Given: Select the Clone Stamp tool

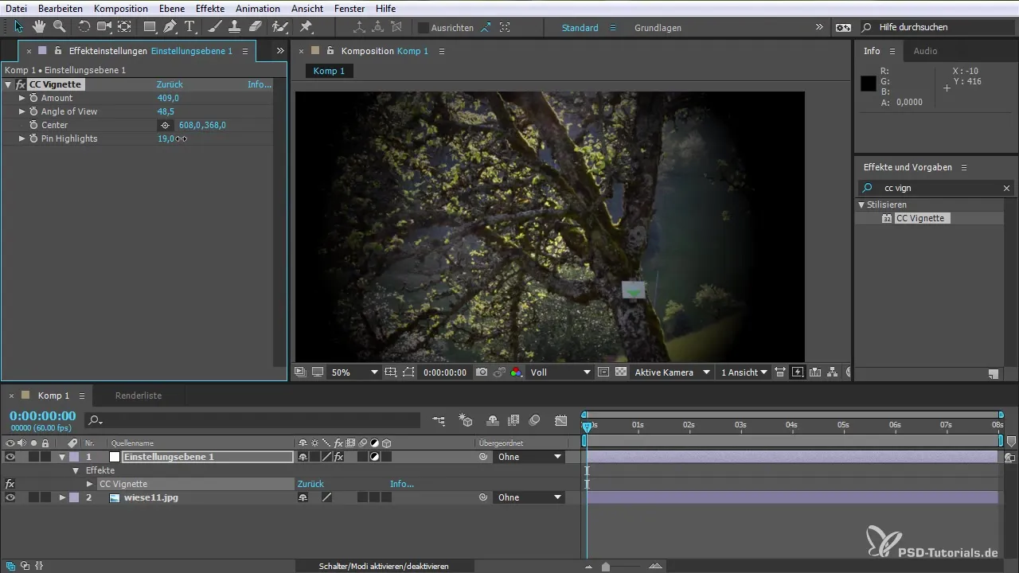Looking at the screenshot, I should 235,27.
